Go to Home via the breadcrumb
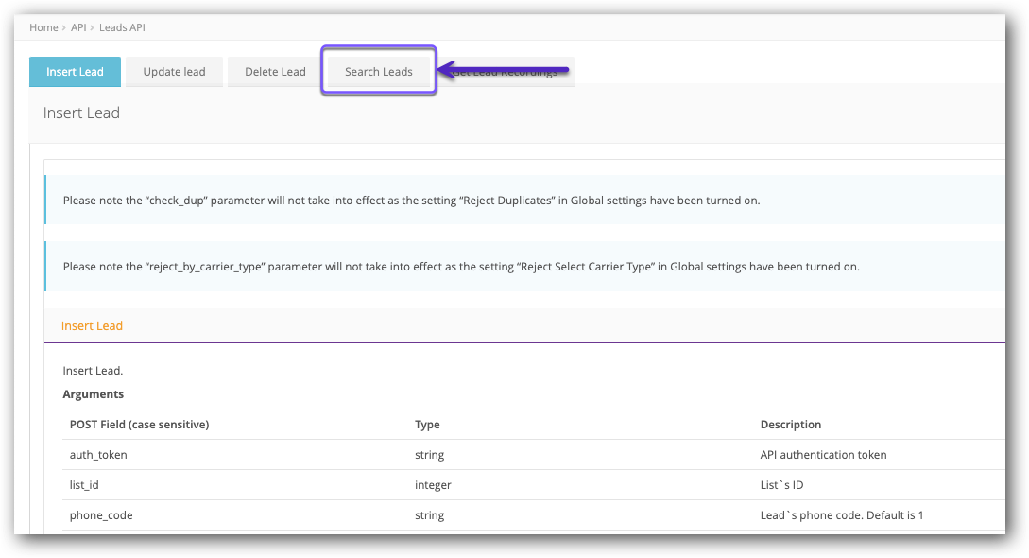This screenshot has width=1029, height=558. (43, 27)
